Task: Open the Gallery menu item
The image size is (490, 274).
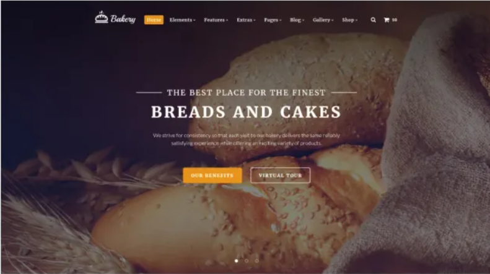Action: click(x=323, y=20)
